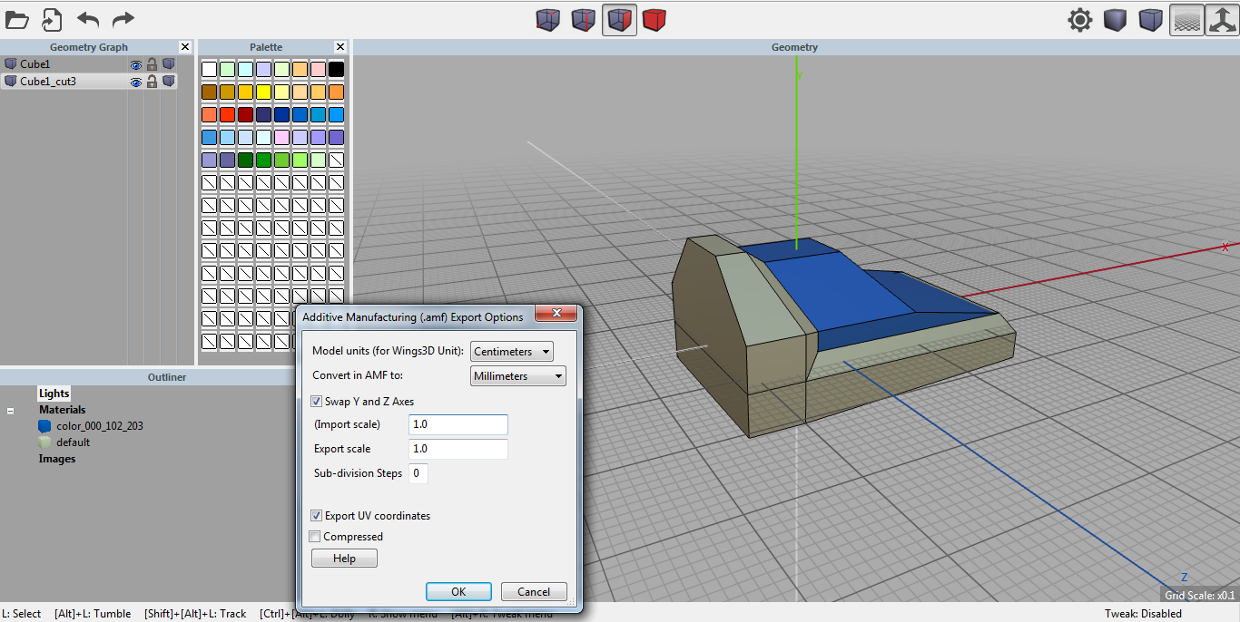Redo with the forward arrow icon
Image resolution: width=1240 pixels, height=622 pixels.
[x=123, y=20]
